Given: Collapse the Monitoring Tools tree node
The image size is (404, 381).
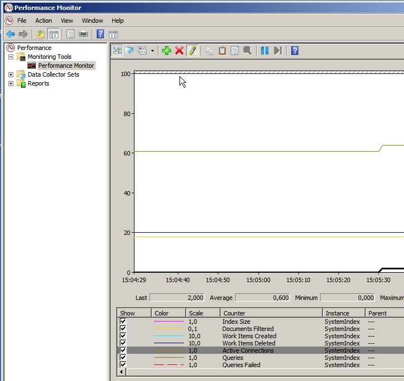Looking at the screenshot, I should (x=11, y=57).
